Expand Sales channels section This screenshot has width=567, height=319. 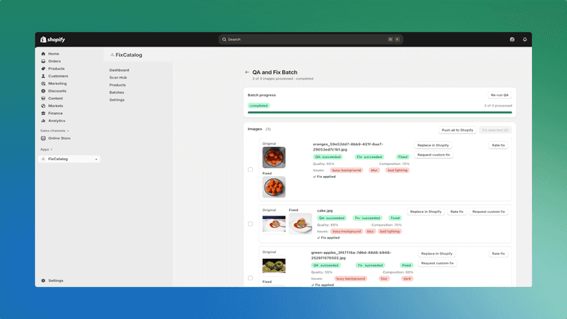coord(55,131)
